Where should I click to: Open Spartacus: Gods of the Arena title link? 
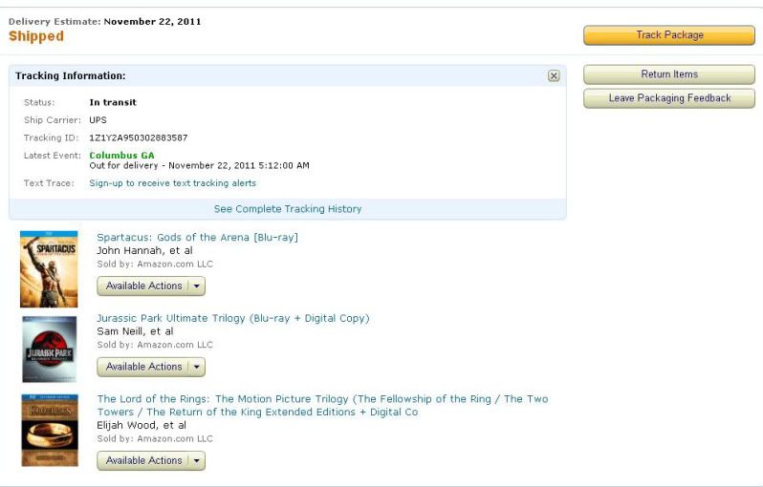(197, 237)
